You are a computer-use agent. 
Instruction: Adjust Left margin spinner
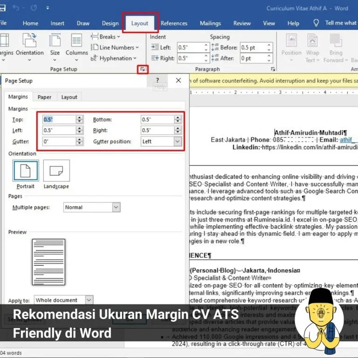79,130
